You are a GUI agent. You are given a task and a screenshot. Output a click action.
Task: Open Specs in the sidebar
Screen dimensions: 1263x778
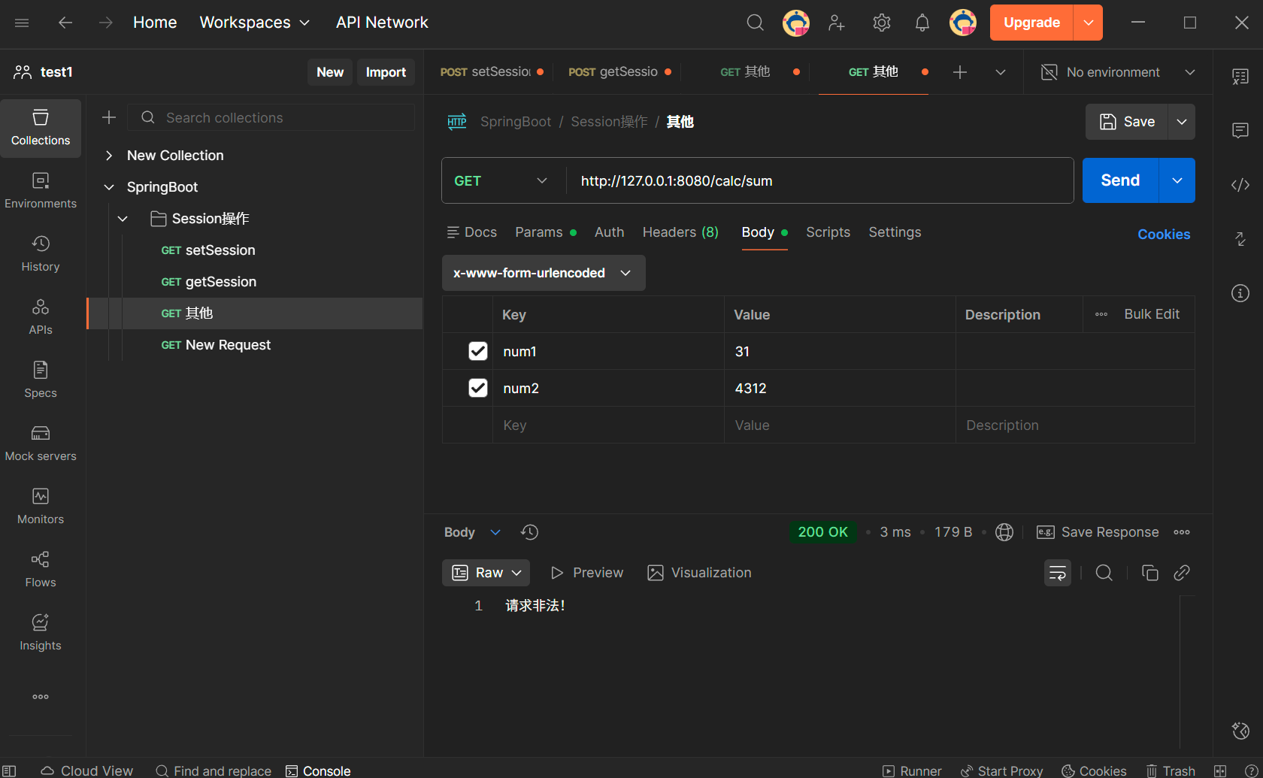coord(41,380)
